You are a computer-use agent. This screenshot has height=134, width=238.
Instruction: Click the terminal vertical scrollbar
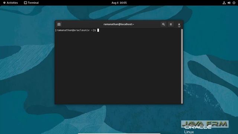point(182,66)
